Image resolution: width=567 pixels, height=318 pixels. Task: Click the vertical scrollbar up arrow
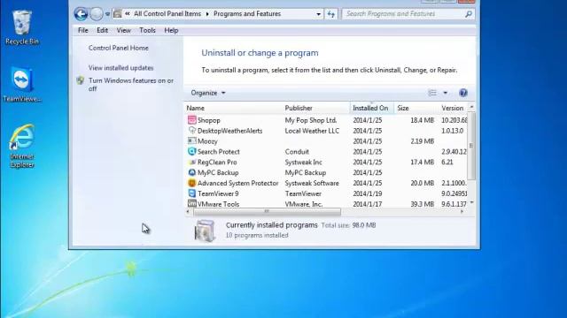pos(471,108)
